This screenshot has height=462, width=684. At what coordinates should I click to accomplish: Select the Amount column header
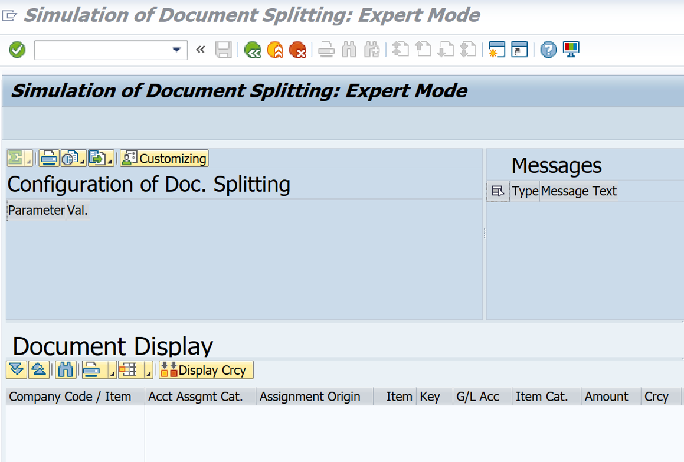pos(611,397)
